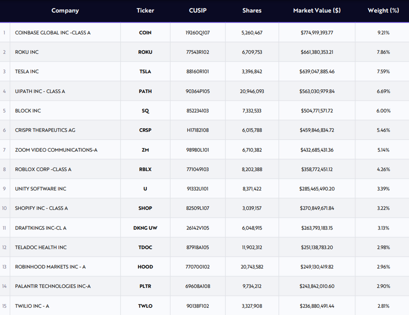Click Unity Software CUSIP 91332U101

[198, 189]
